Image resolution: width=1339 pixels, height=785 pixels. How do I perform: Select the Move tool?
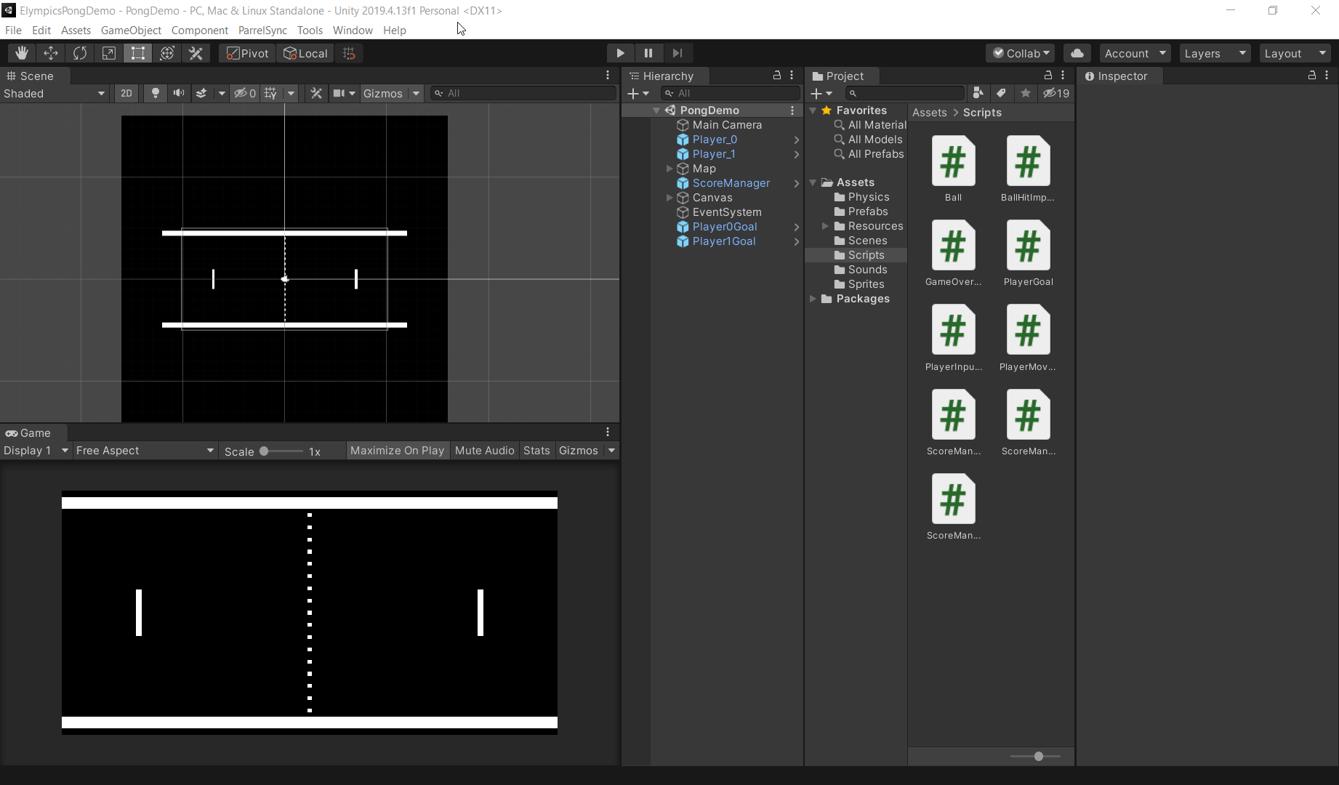[x=51, y=53]
